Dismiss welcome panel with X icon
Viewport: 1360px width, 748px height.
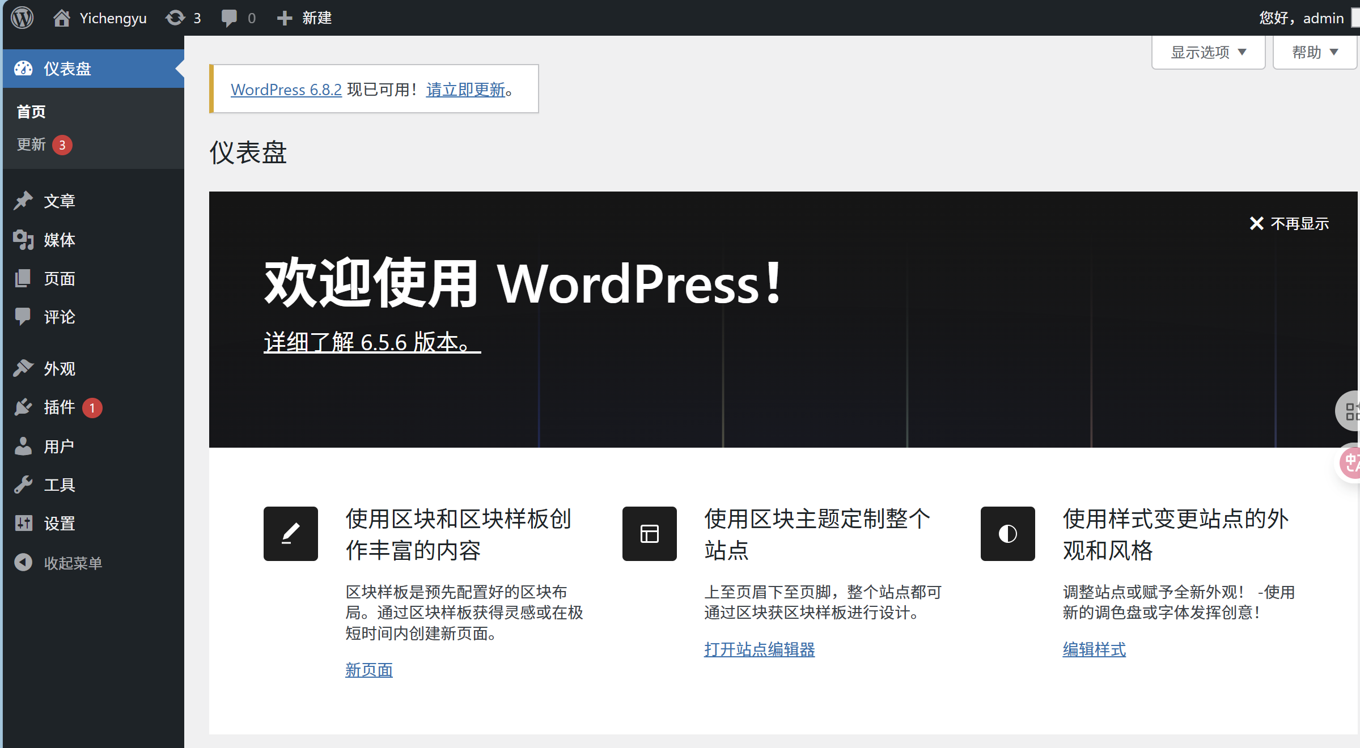point(1256,223)
